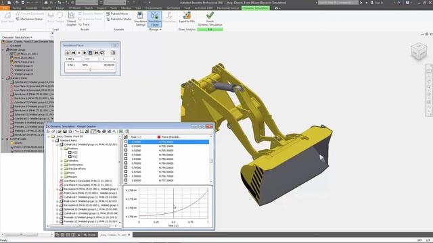Click Save icon in quick access toolbar
433x243 pixels.
[x=22, y=3]
